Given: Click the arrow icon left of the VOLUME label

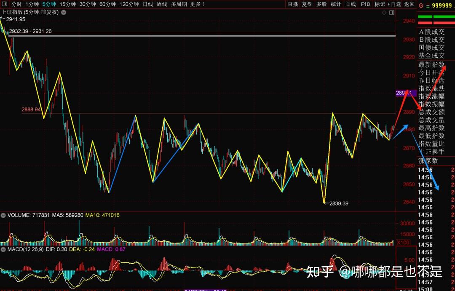Looking at the screenshot, I should (x=3, y=215).
